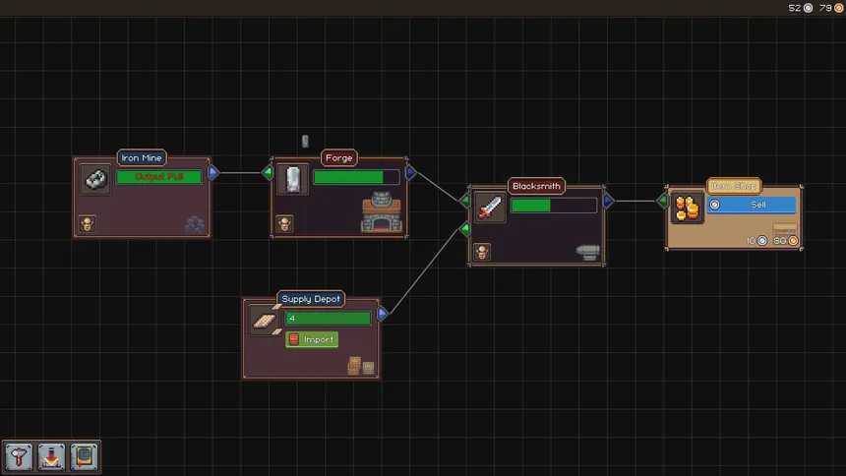The image size is (846, 476).
Task: Select the Blacksmith worker portrait
Action: (x=482, y=252)
